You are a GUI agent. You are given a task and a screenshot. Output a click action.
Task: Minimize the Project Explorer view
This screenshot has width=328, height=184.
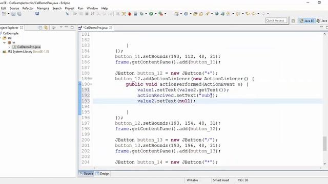click(x=66, y=27)
